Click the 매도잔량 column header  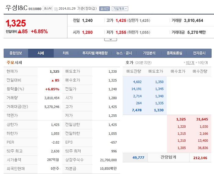pos(134,71)
